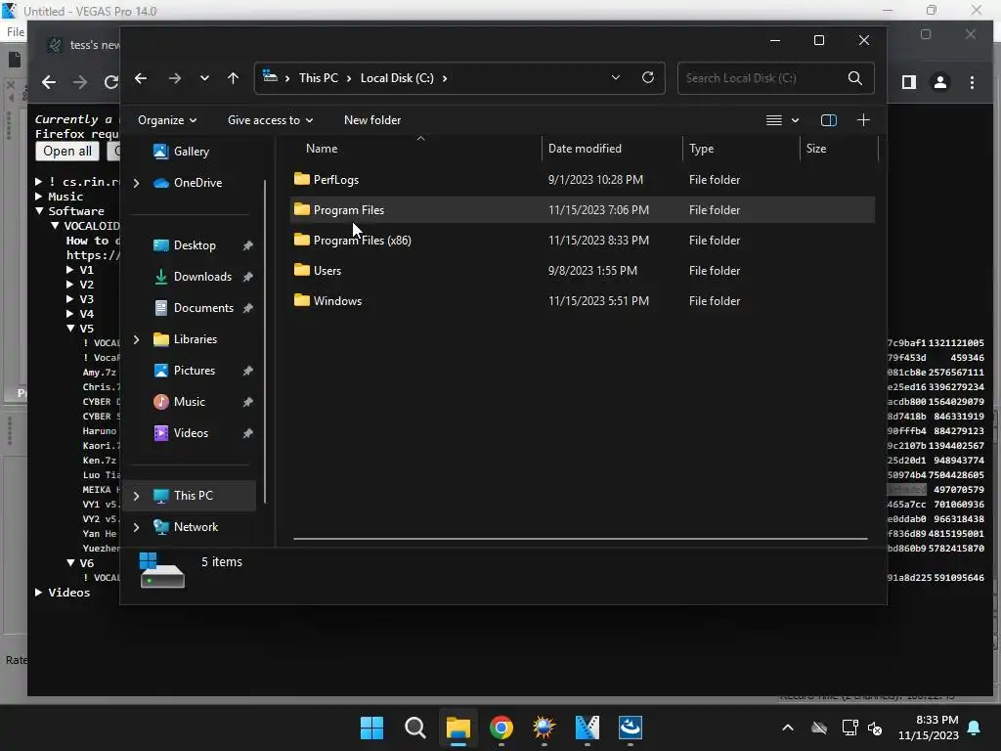This screenshot has height=751, width=1001.
Task: Open taskbar Search
Action: point(414,728)
